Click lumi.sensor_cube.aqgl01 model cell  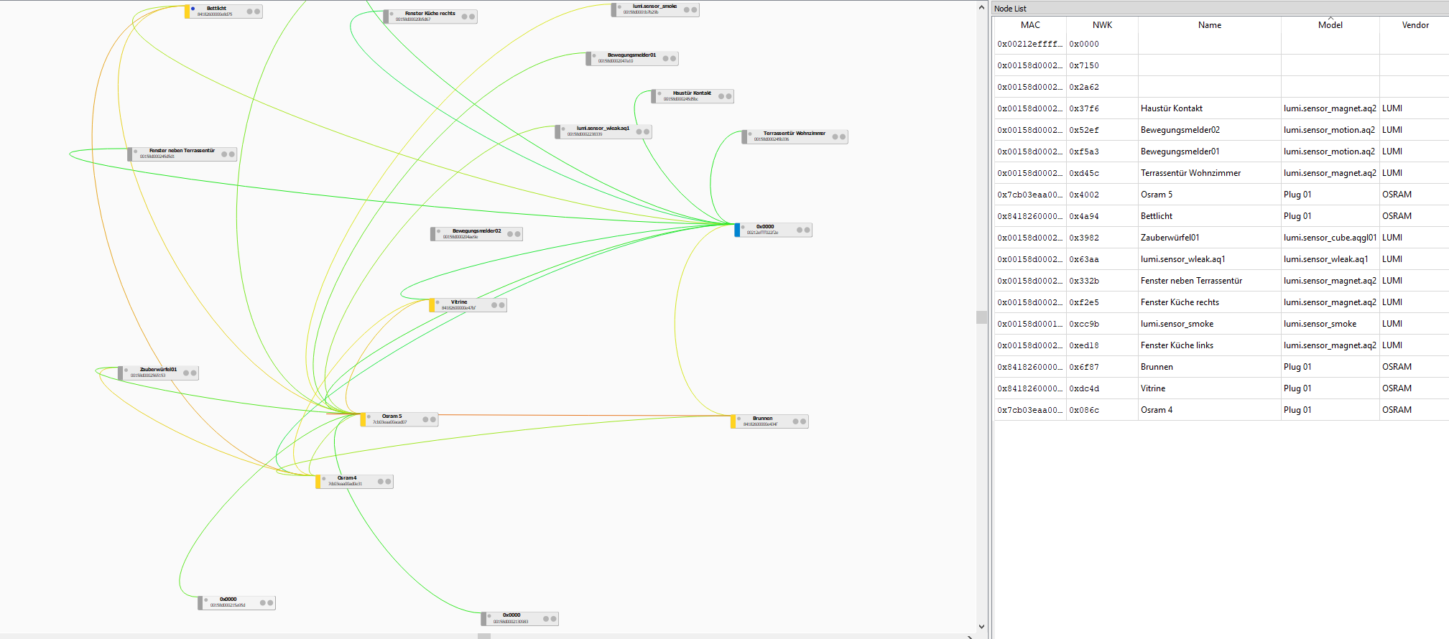click(1330, 238)
